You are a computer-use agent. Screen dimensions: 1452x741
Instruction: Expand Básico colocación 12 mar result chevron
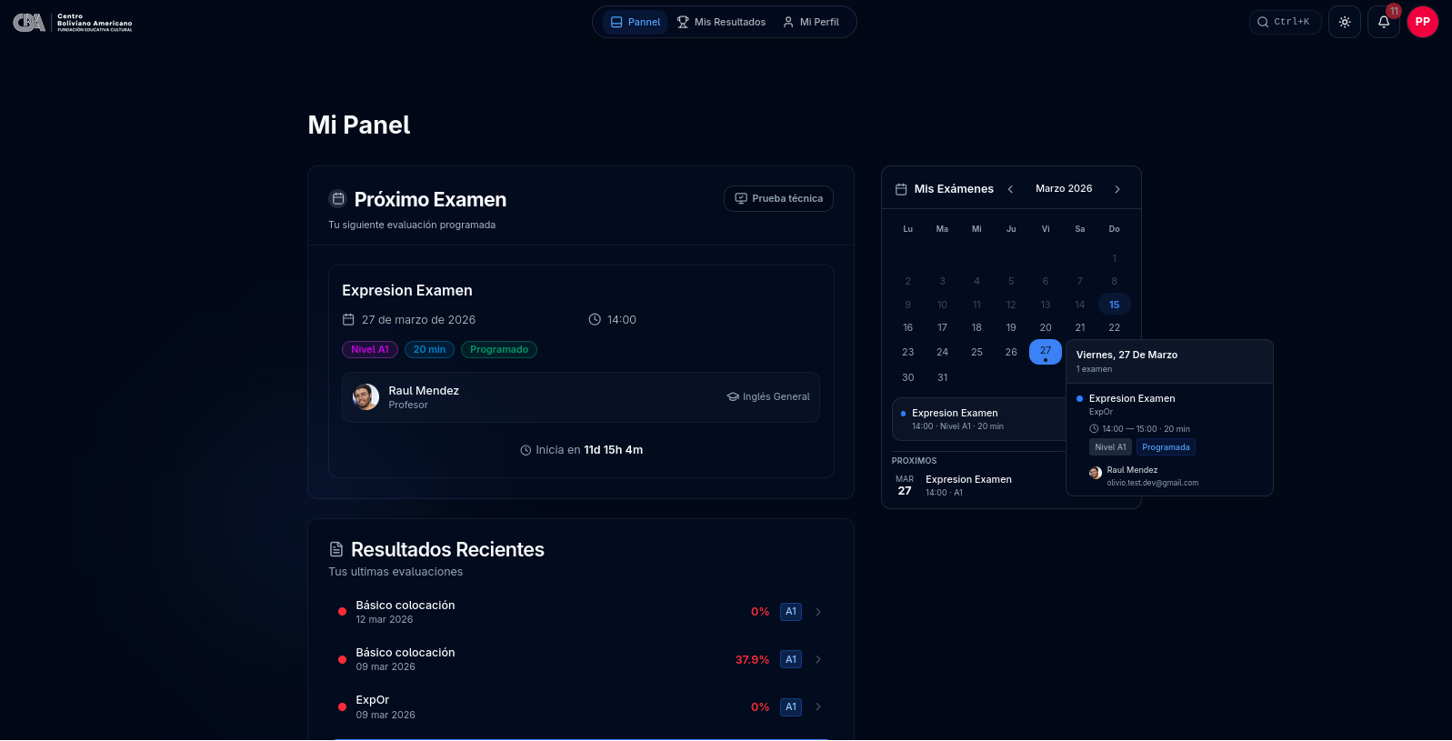coord(818,612)
